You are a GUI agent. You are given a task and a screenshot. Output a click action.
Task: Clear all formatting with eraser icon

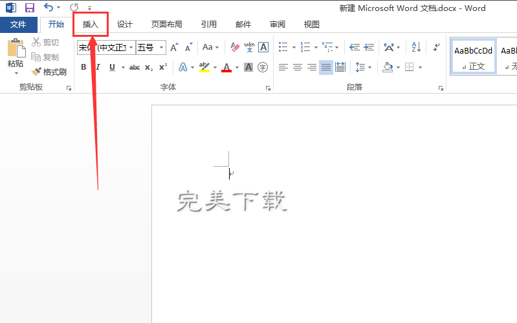[235, 47]
